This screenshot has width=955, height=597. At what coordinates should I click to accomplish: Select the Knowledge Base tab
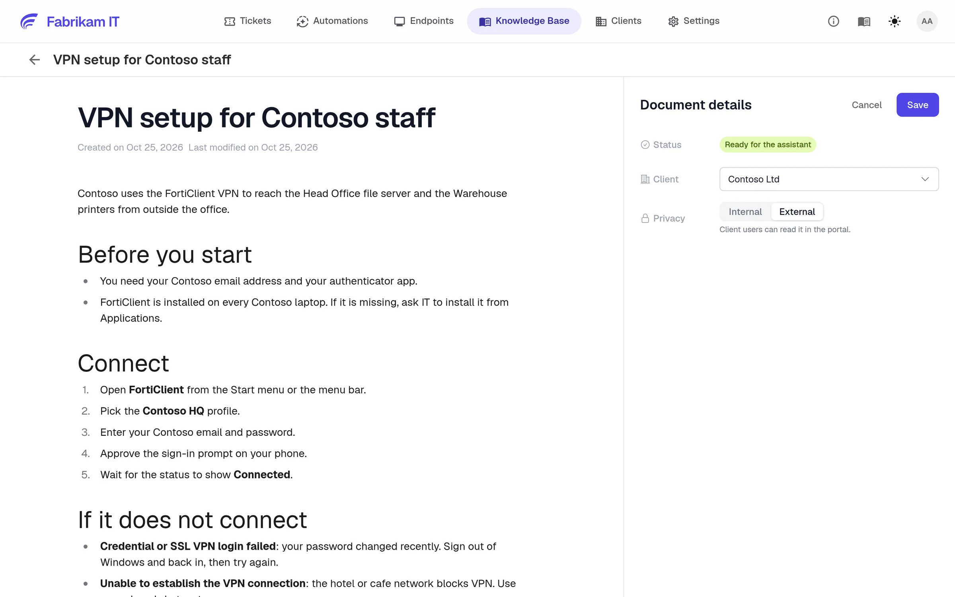tap(524, 21)
